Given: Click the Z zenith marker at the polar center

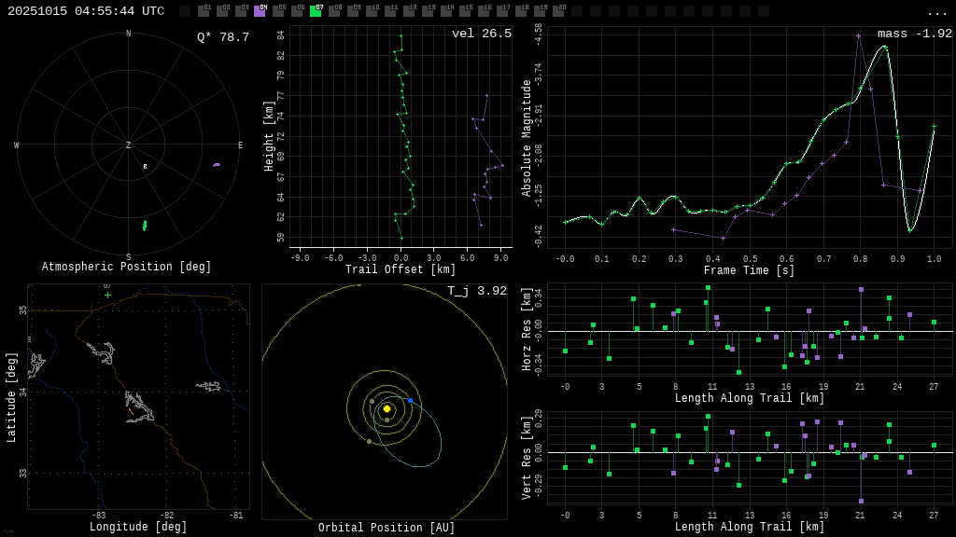Looking at the screenshot, I should click(129, 145).
